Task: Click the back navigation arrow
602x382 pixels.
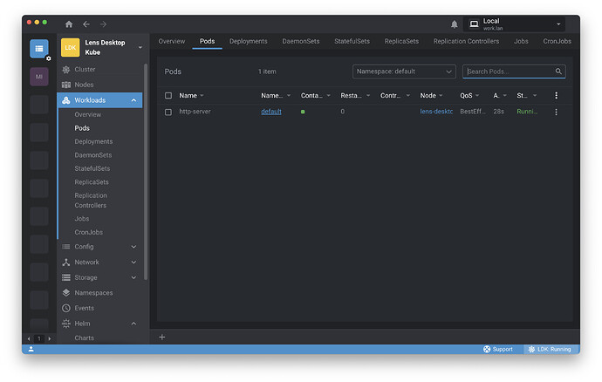Action: tap(86, 24)
